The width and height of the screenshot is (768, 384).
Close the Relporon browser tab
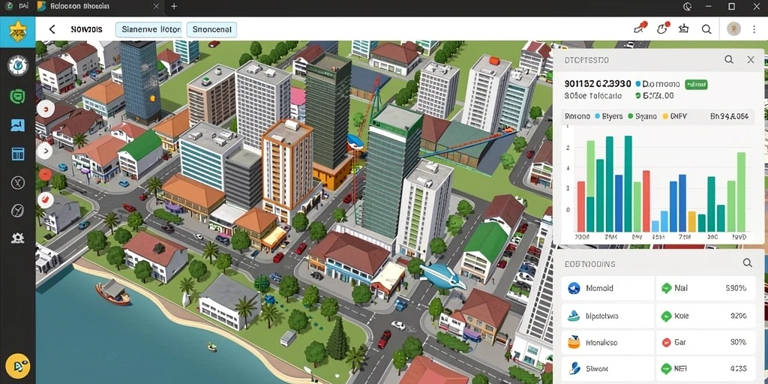pyautogui.click(x=156, y=6)
